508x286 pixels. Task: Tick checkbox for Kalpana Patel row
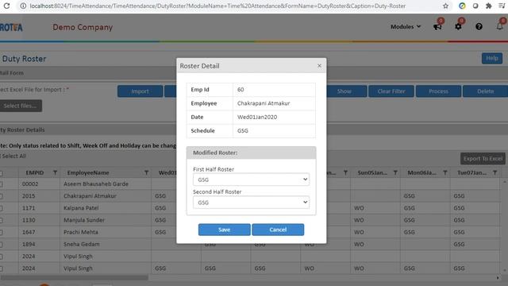2,208
